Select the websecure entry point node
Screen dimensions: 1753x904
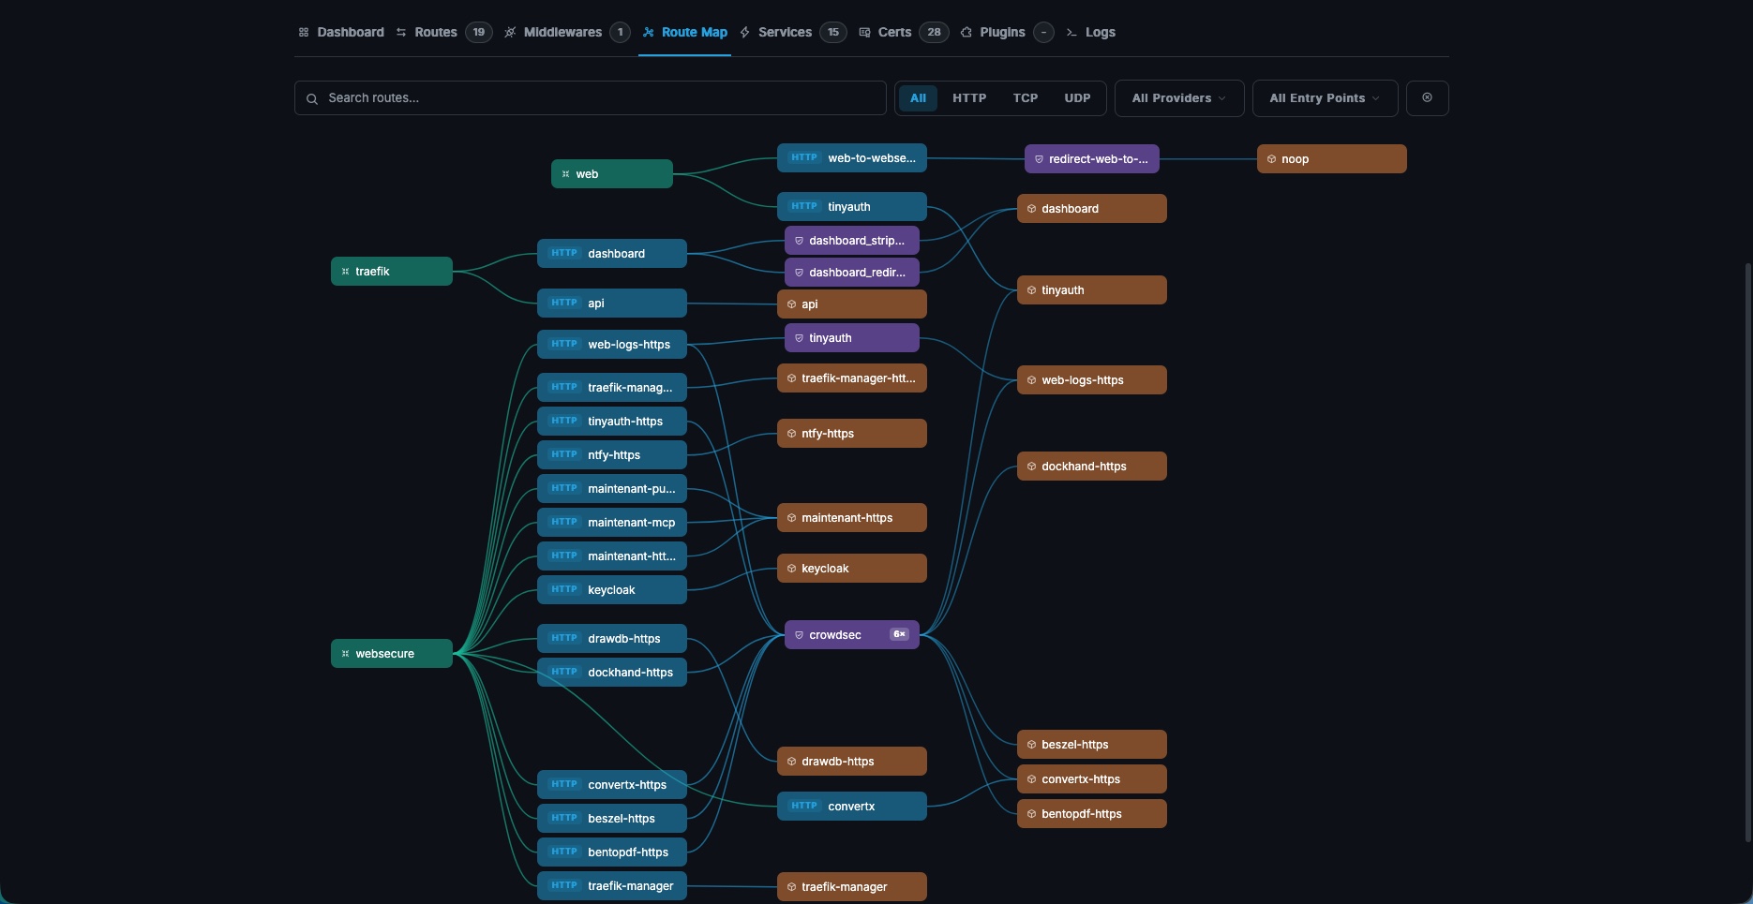pos(392,653)
